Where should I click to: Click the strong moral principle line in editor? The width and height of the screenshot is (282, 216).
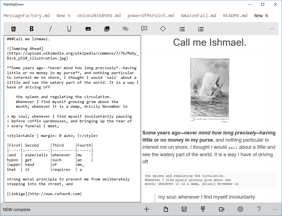point(68,182)
